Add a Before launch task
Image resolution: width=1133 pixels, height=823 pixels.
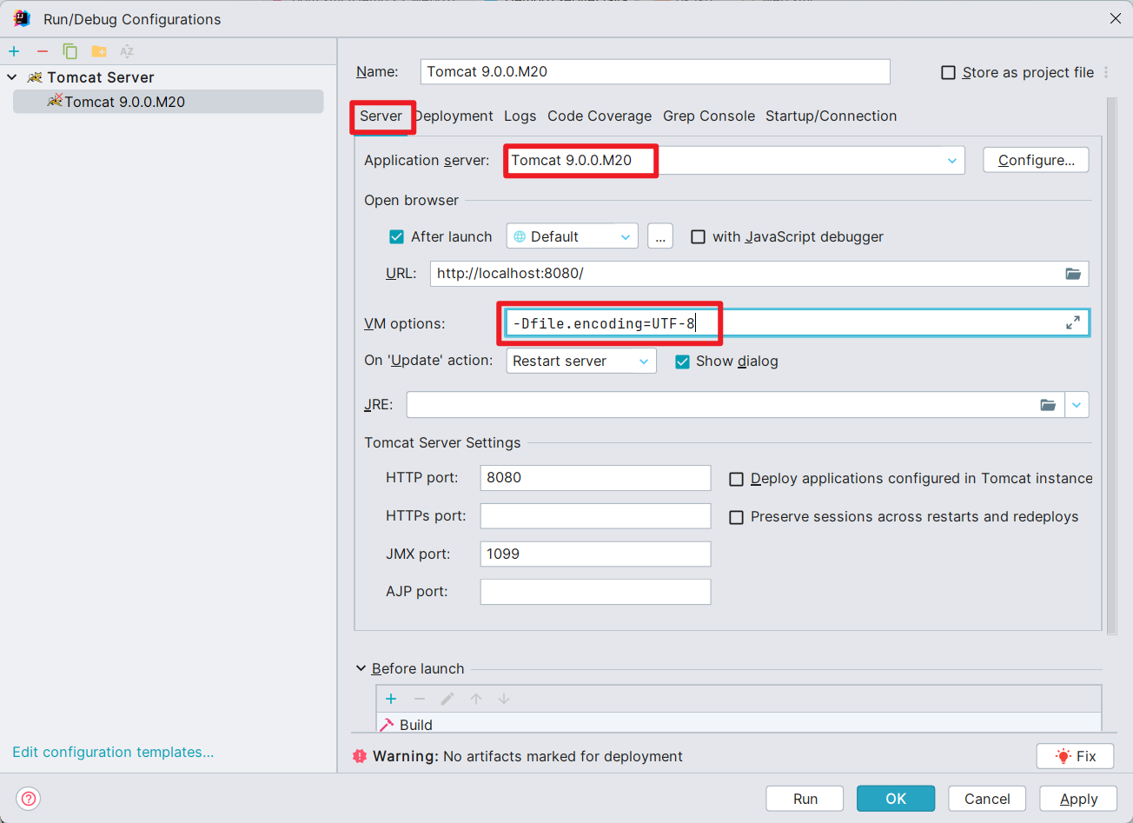[x=391, y=699]
